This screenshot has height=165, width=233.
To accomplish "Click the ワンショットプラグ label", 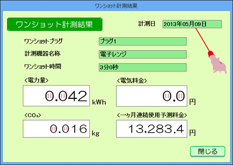I will [x=43, y=41].
